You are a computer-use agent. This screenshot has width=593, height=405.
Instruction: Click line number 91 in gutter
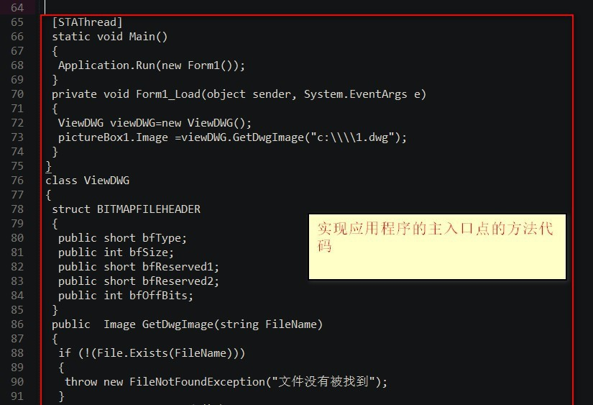(x=17, y=396)
